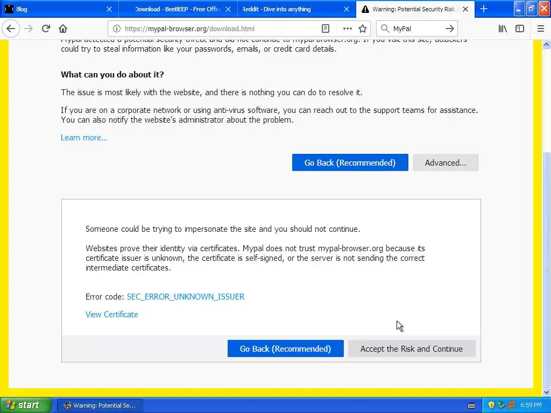
Task: Click Accept the Risk and Continue
Action: [412, 348]
